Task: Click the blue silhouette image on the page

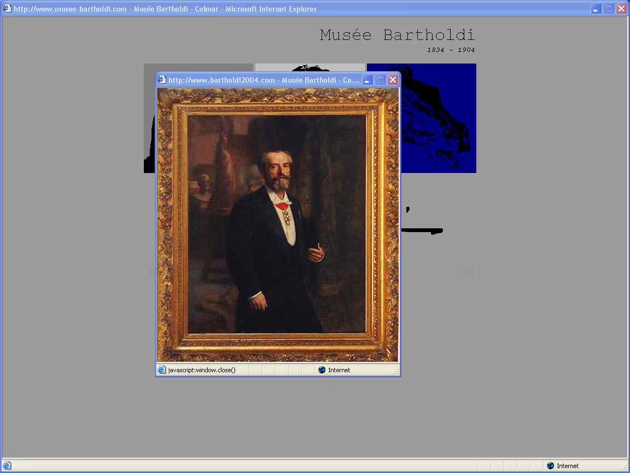Action: (437, 118)
